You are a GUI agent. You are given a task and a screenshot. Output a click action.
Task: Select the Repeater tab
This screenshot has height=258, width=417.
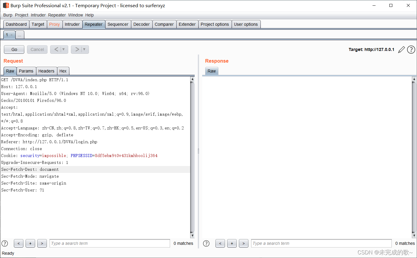94,24
